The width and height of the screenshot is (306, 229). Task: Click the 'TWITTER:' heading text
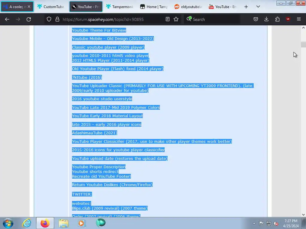(x=82, y=194)
